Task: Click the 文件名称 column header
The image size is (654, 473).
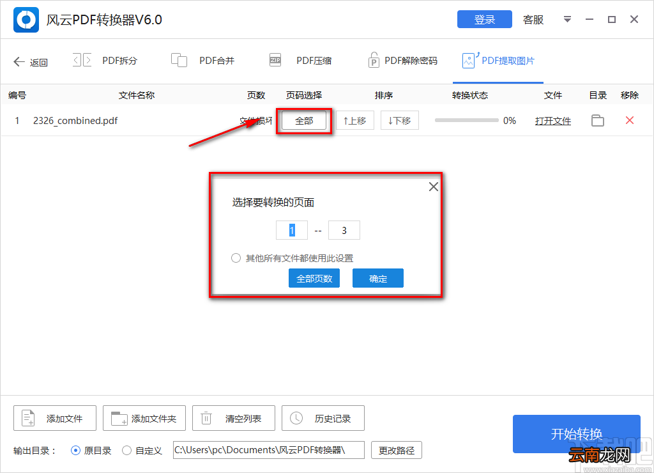Action: [x=137, y=95]
